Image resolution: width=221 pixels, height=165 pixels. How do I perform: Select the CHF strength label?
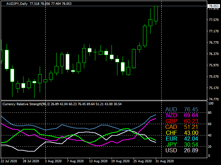pyautogui.click(x=171, y=133)
